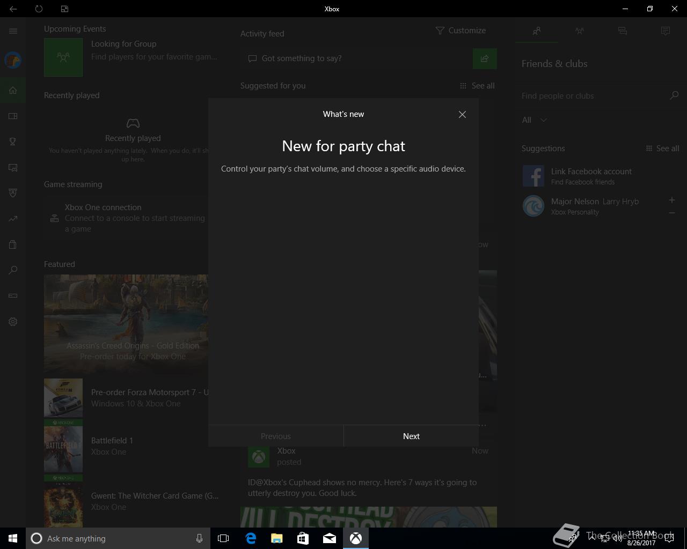This screenshot has height=549, width=687.
Task: Switch to Activity alerts tab icon
Action: point(666,31)
